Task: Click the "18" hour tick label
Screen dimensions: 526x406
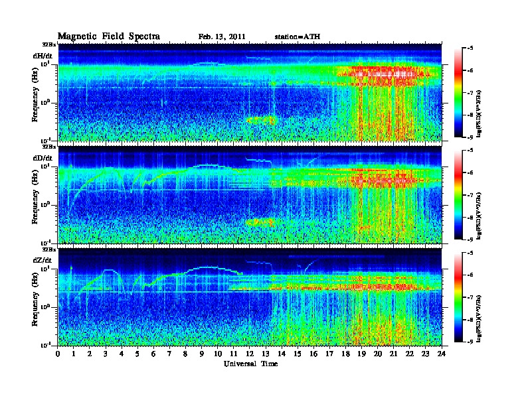Action: 345,354
